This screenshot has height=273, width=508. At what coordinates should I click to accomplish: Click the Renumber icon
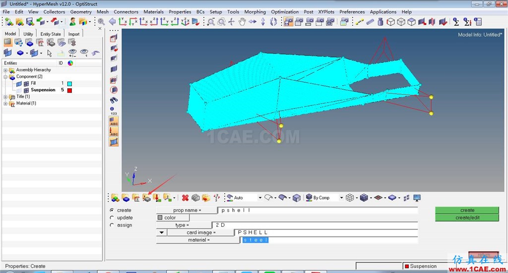coord(216,198)
